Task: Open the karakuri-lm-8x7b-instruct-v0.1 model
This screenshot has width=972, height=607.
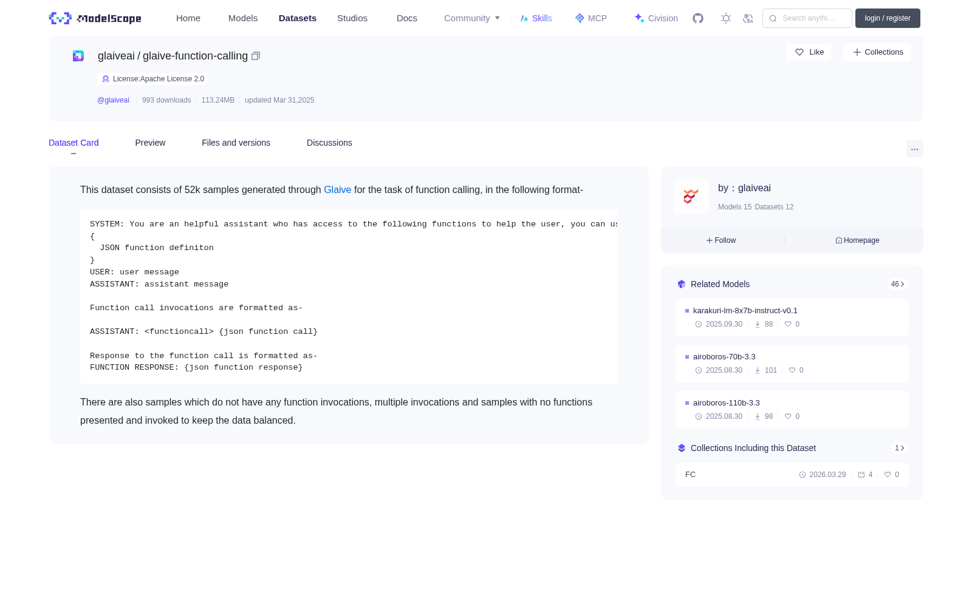Action: (x=745, y=310)
